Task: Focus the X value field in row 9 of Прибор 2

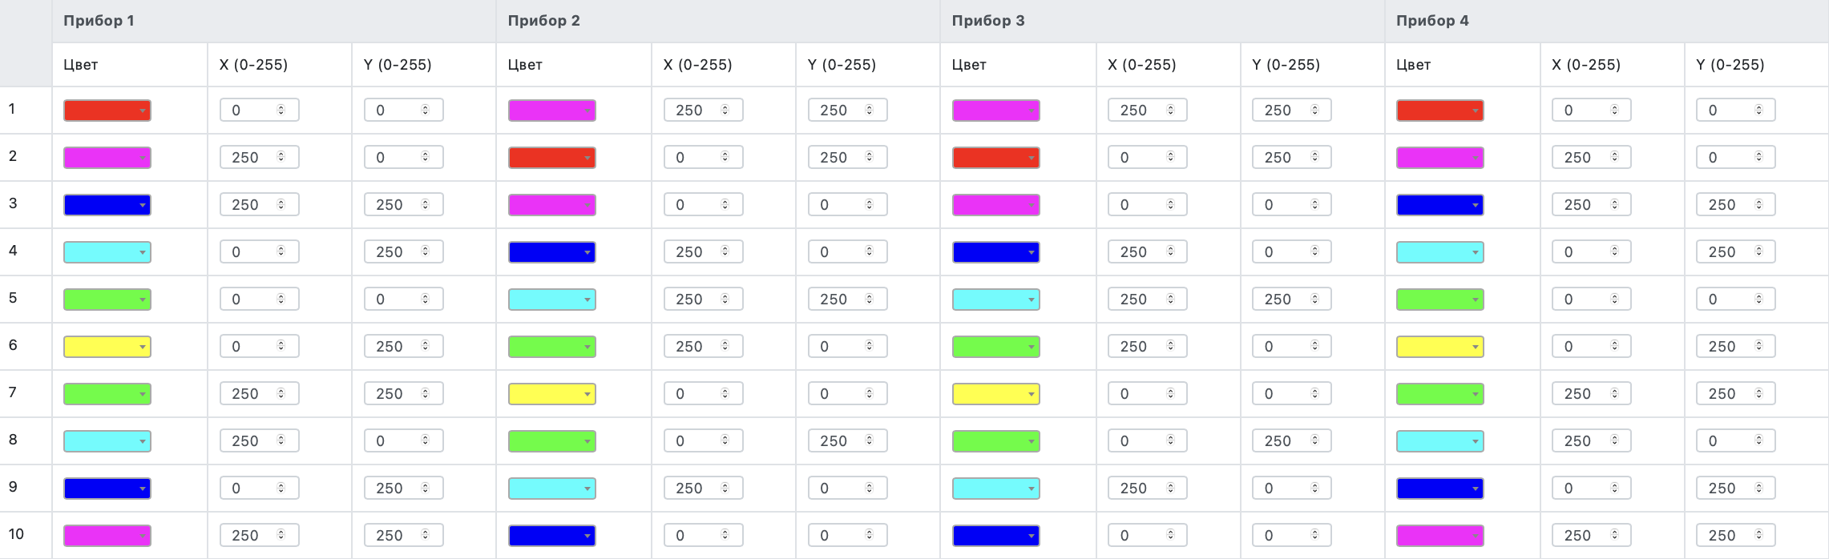Action: click(703, 489)
